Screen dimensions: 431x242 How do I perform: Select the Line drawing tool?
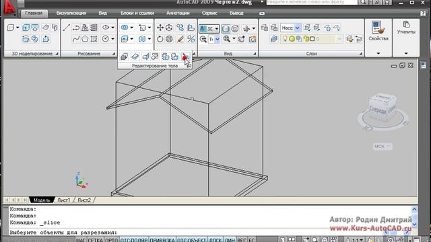pyautogui.click(x=66, y=28)
